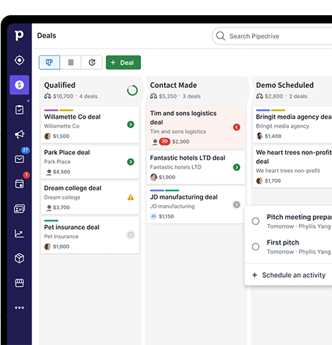Select the Deals dollar icon in sidebar
This screenshot has height=345, width=332.
(x=19, y=85)
